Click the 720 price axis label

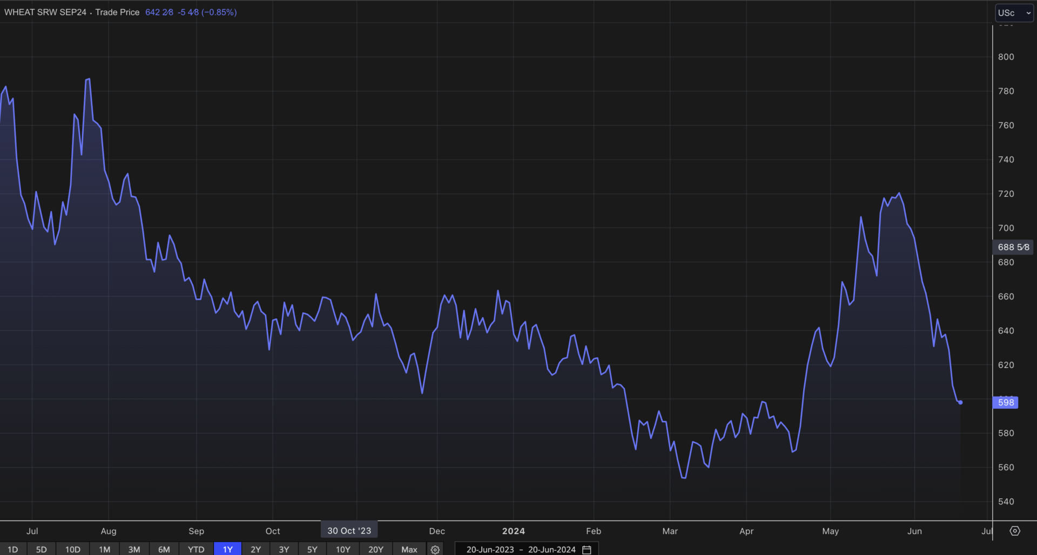[1006, 194]
